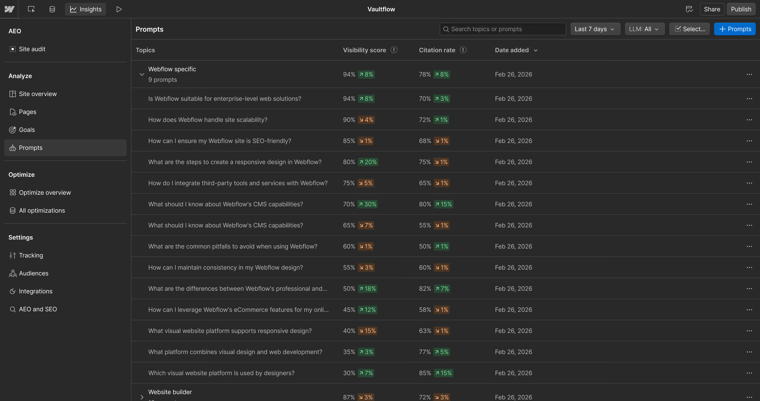Toggle the Select checkbox button

click(x=690, y=29)
